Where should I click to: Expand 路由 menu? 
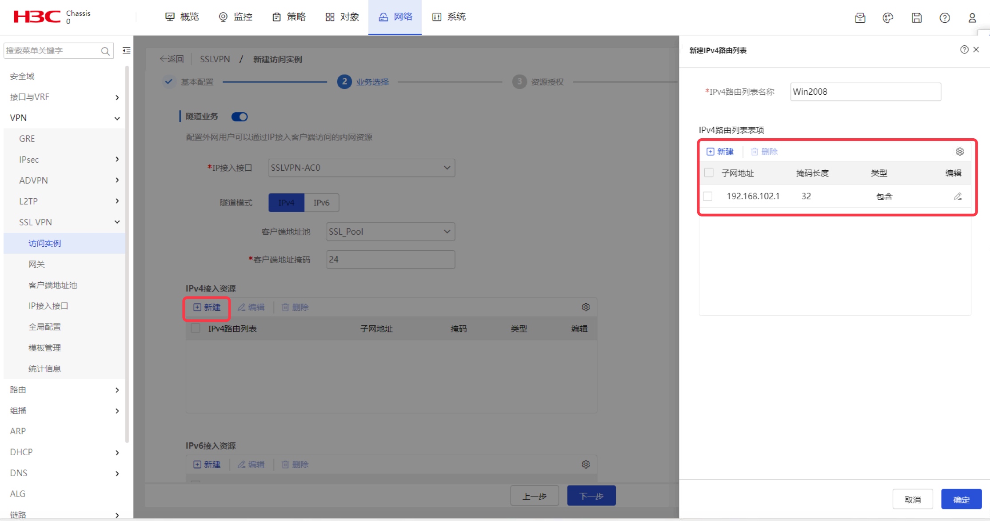click(x=64, y=390)
